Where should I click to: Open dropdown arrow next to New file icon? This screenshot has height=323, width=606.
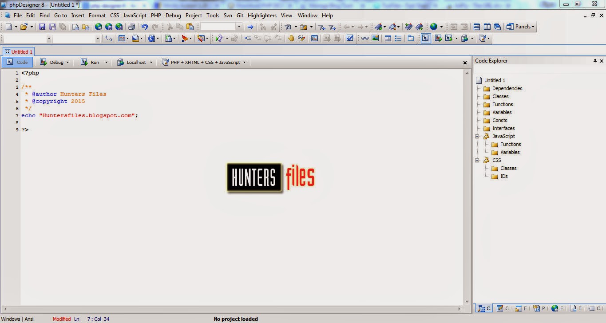[x=16, y=27]
